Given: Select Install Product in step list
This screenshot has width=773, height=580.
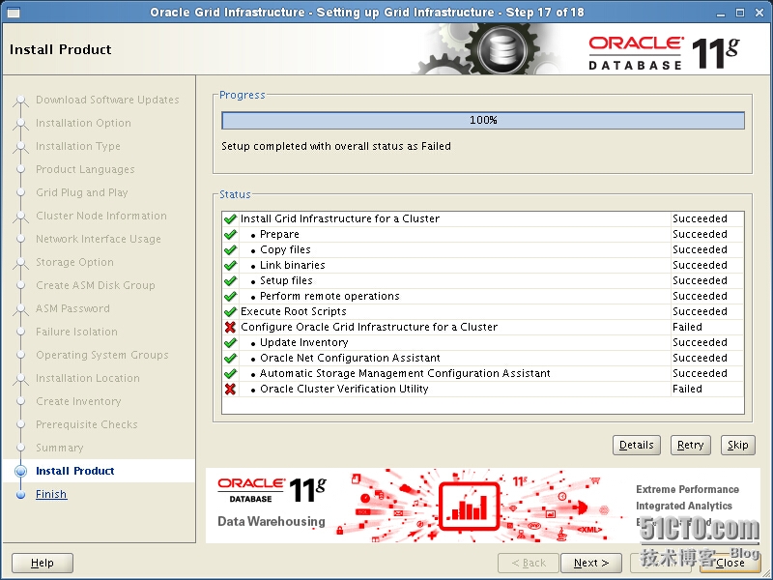Looking at the screenshot, I should click(75, 471).
